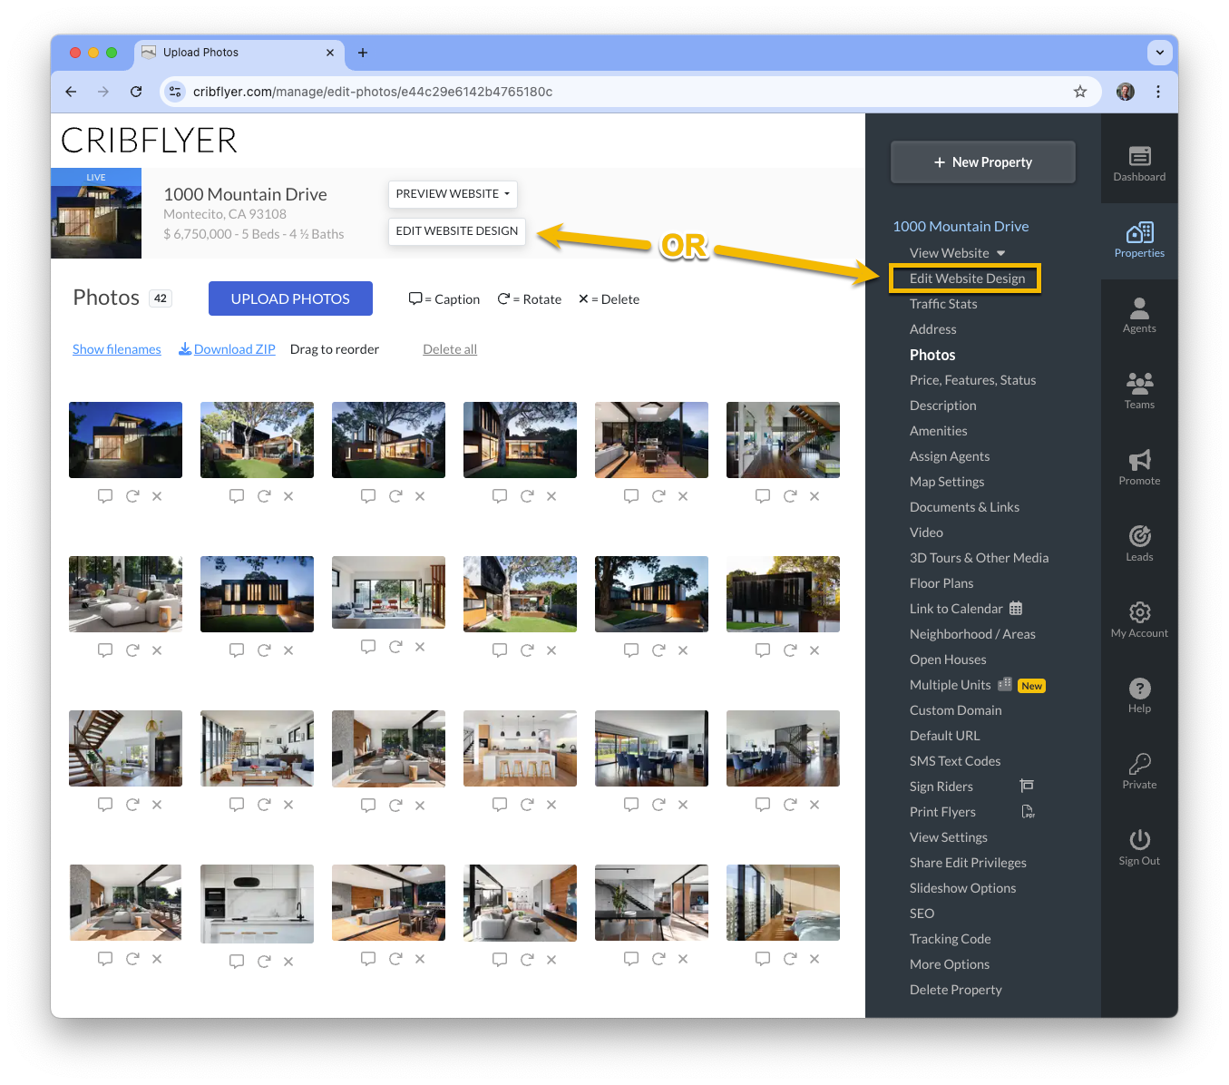Open Delete Property in sidebar
The height and width of the screenshot is (1085, 1229).
pyautogui.click(x=956, y=990)
